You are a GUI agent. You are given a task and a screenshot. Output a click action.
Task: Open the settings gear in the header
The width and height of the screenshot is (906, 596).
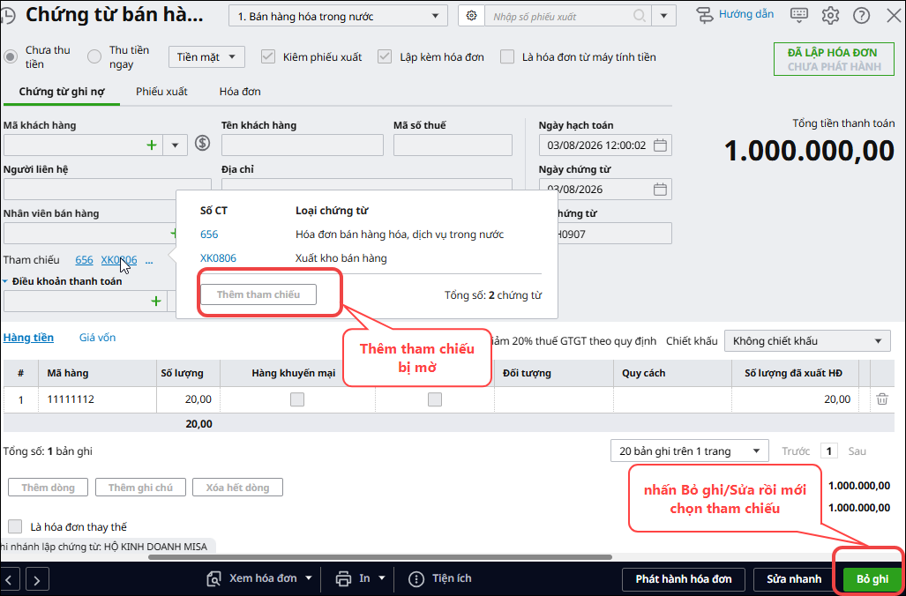830,16
